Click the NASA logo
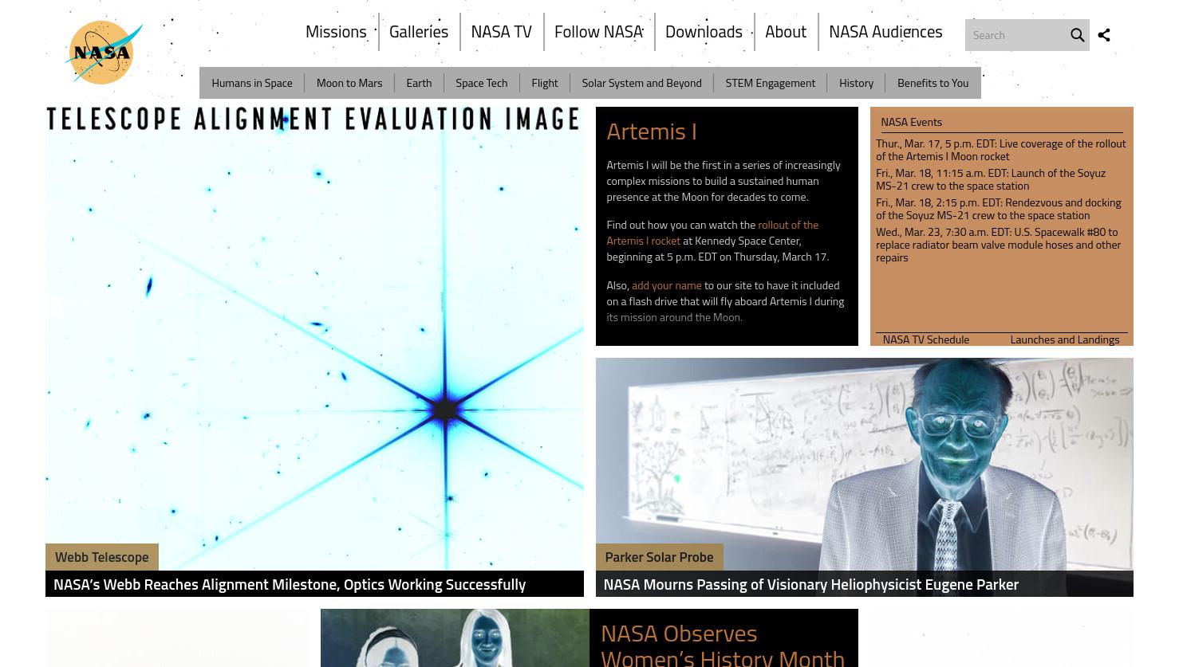This screenshot has width=1179, height=667. (104, 53)
